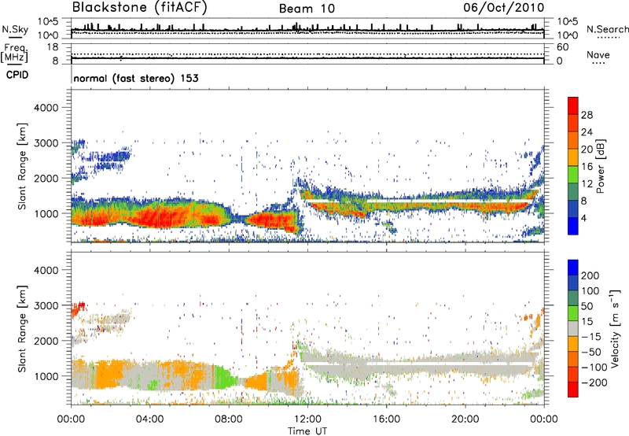Click the CPID label

click(17, 75)
